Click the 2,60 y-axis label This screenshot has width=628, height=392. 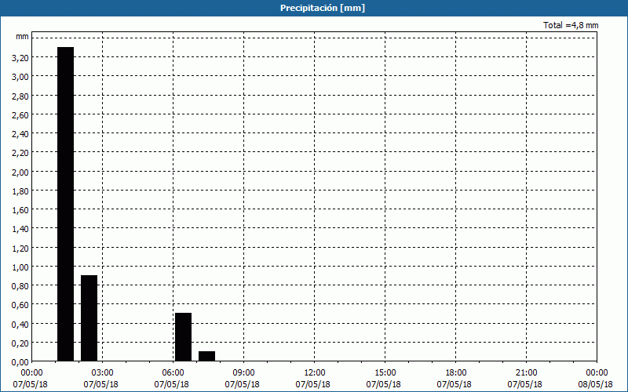pos(20,114)
